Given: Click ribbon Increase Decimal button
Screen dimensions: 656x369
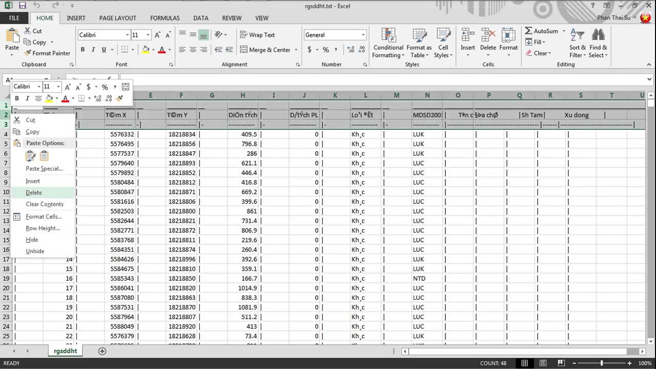Looking at the screenshot, I should click(351, 50).
